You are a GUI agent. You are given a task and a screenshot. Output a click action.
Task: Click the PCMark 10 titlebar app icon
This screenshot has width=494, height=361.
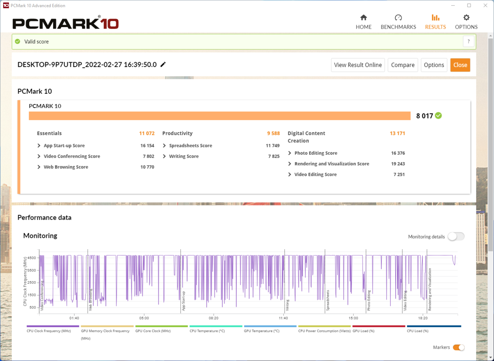coord(6,6)
